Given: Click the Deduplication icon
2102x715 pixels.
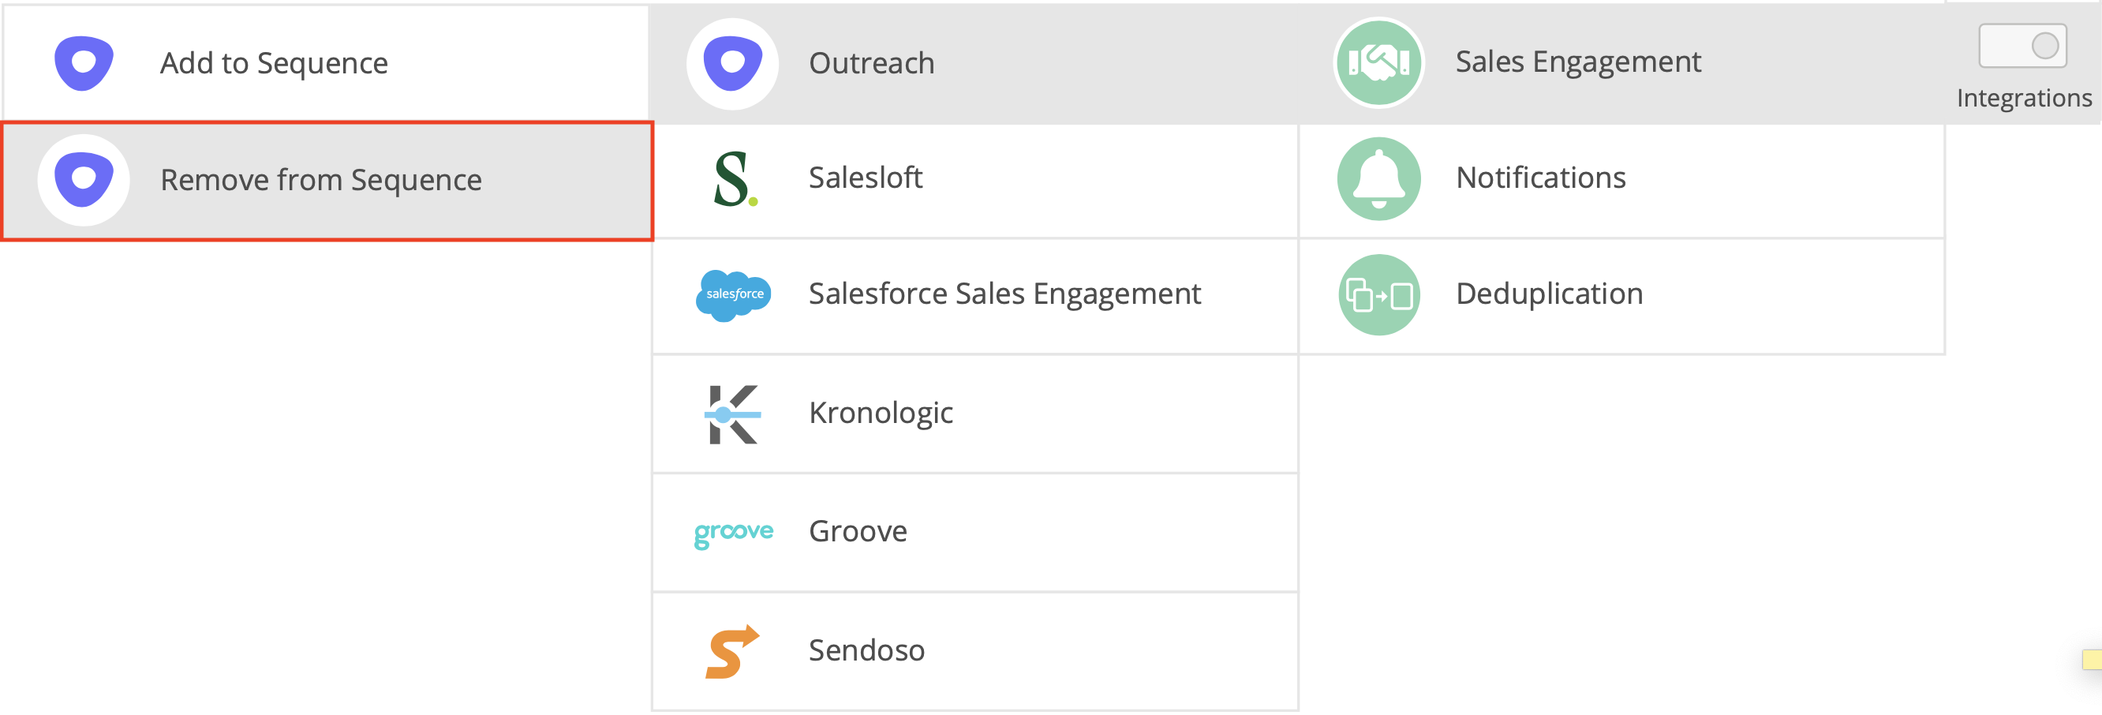Looking at the screenshot, I should point(1379,294).
